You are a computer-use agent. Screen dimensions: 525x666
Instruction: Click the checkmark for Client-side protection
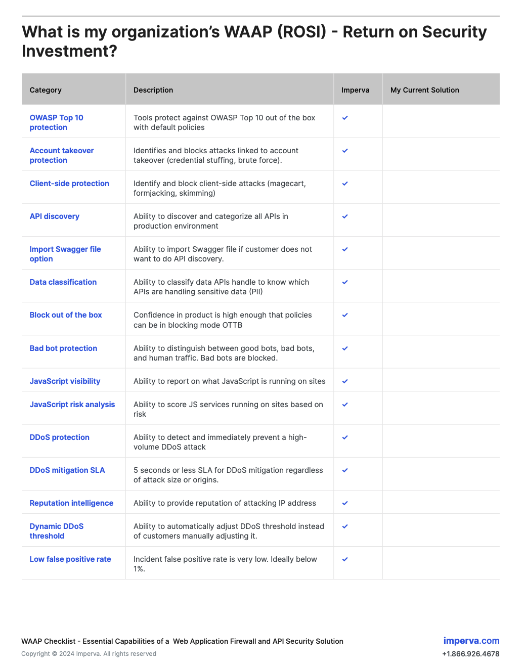tap(345, 184)
